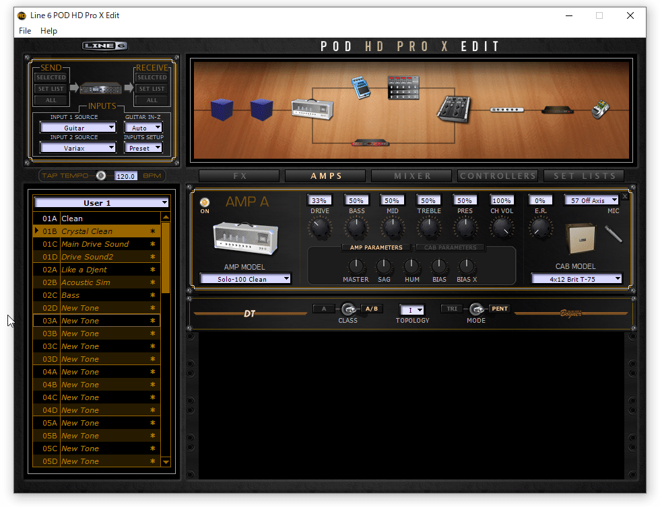Open the User 1 set list dropdown
This screenshot has height=507, width=660.
click(x=102, y=202)
